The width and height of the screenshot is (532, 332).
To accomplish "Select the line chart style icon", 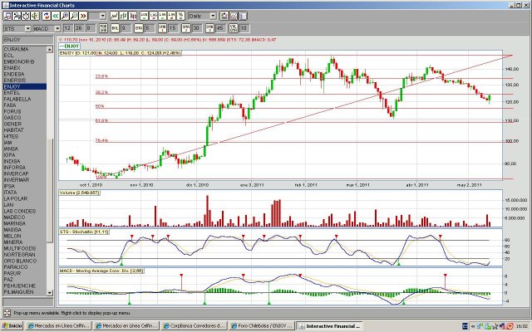I will click(x=114, y=16).
